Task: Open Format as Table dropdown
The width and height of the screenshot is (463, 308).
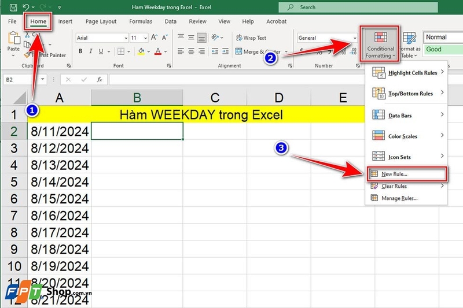Action: coord(410,45)
